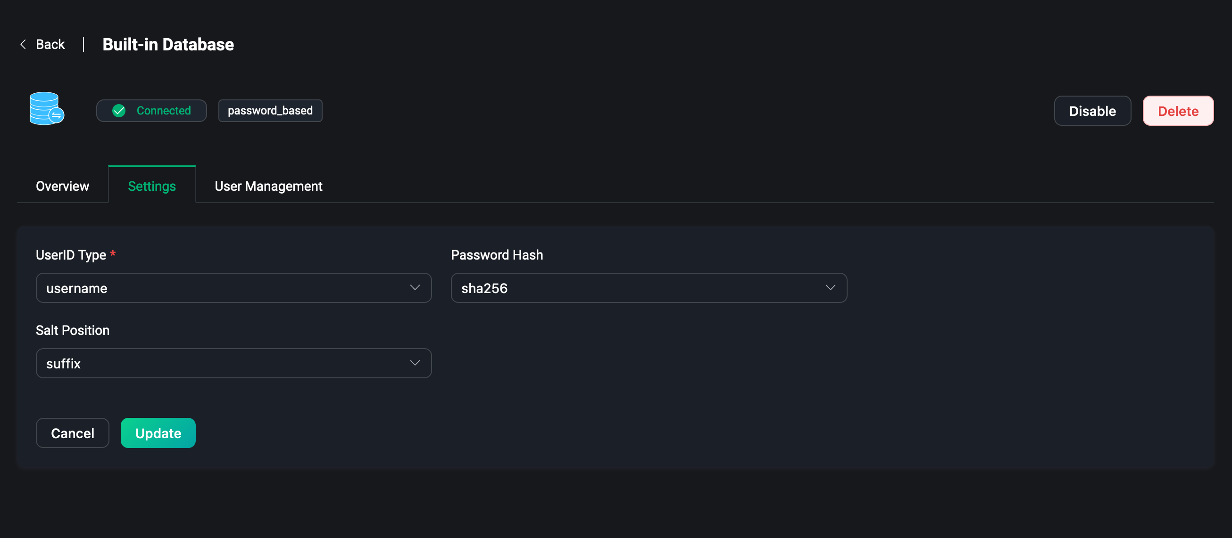Open the User Management tab

click(268, 186)
